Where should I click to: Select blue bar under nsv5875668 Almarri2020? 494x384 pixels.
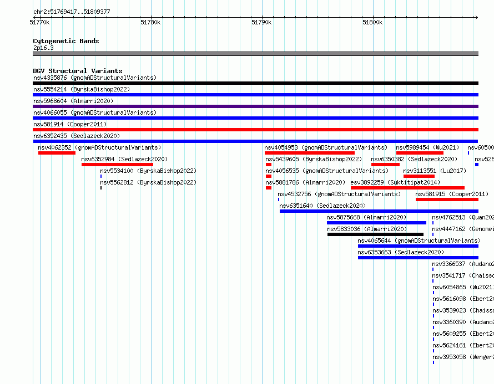click(376, 223)
